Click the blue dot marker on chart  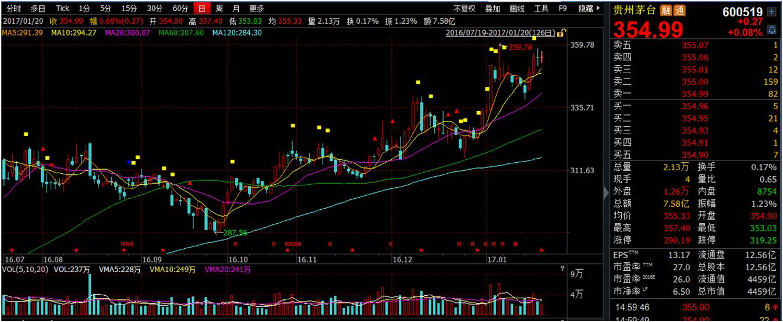click(129, 162)
